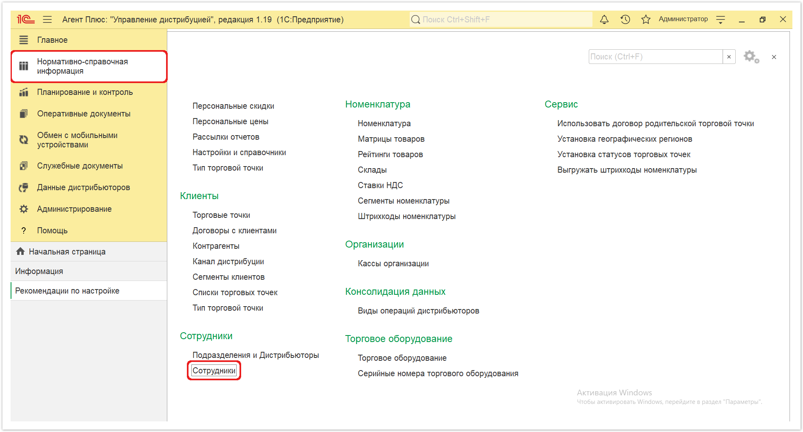The height and width of the screenshot is (432, 803).
Task: Close the section menu panel
Action: click(774, 57)
